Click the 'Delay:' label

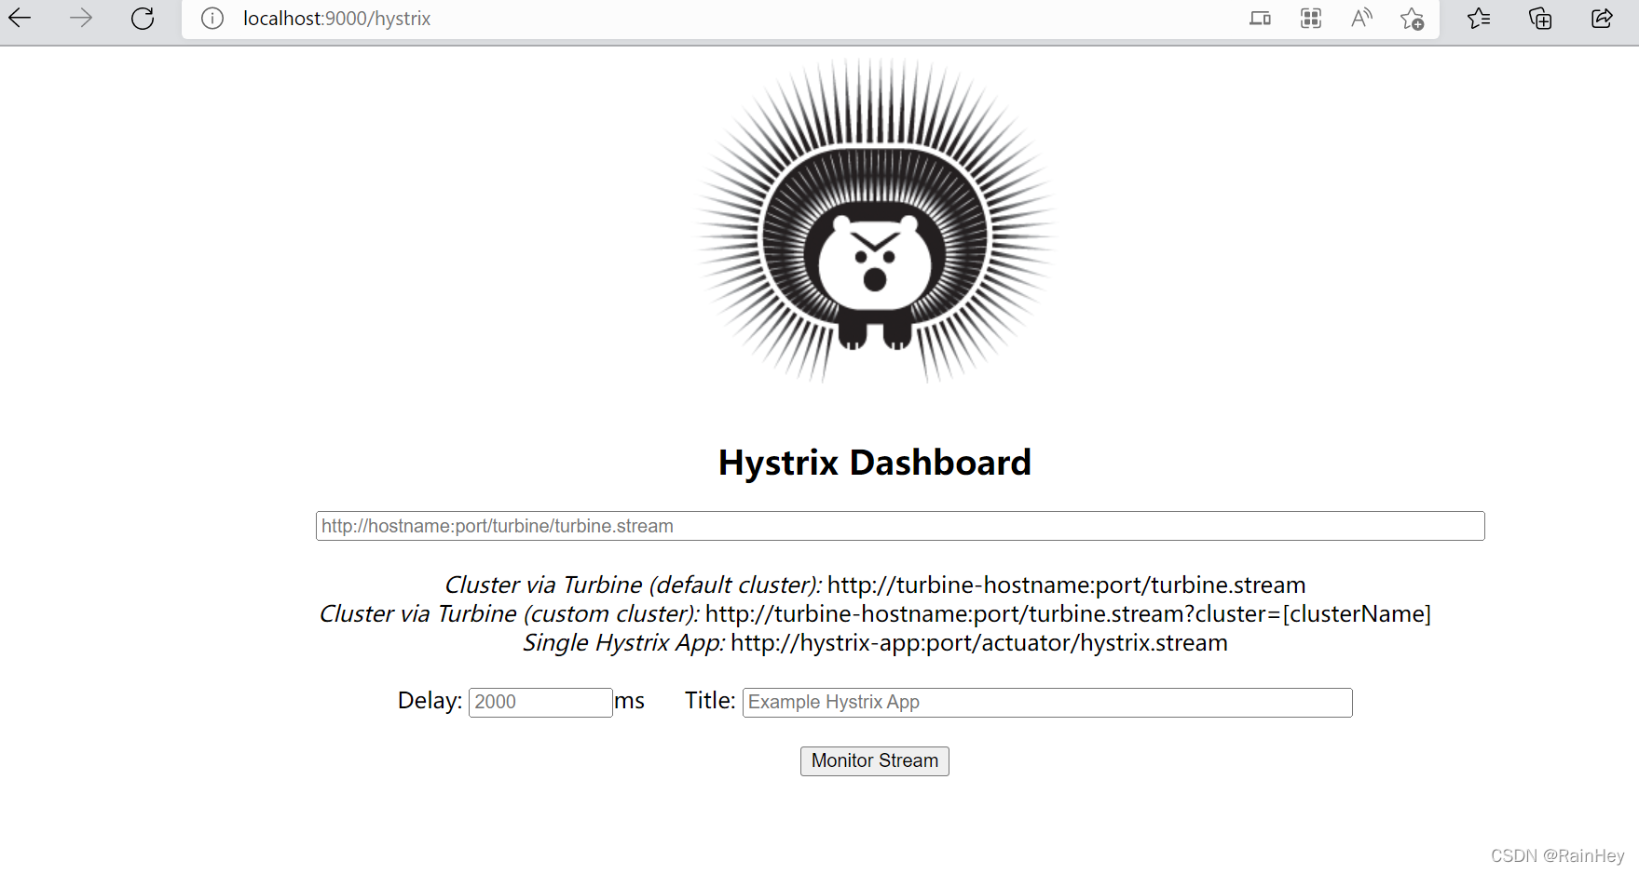430,700
